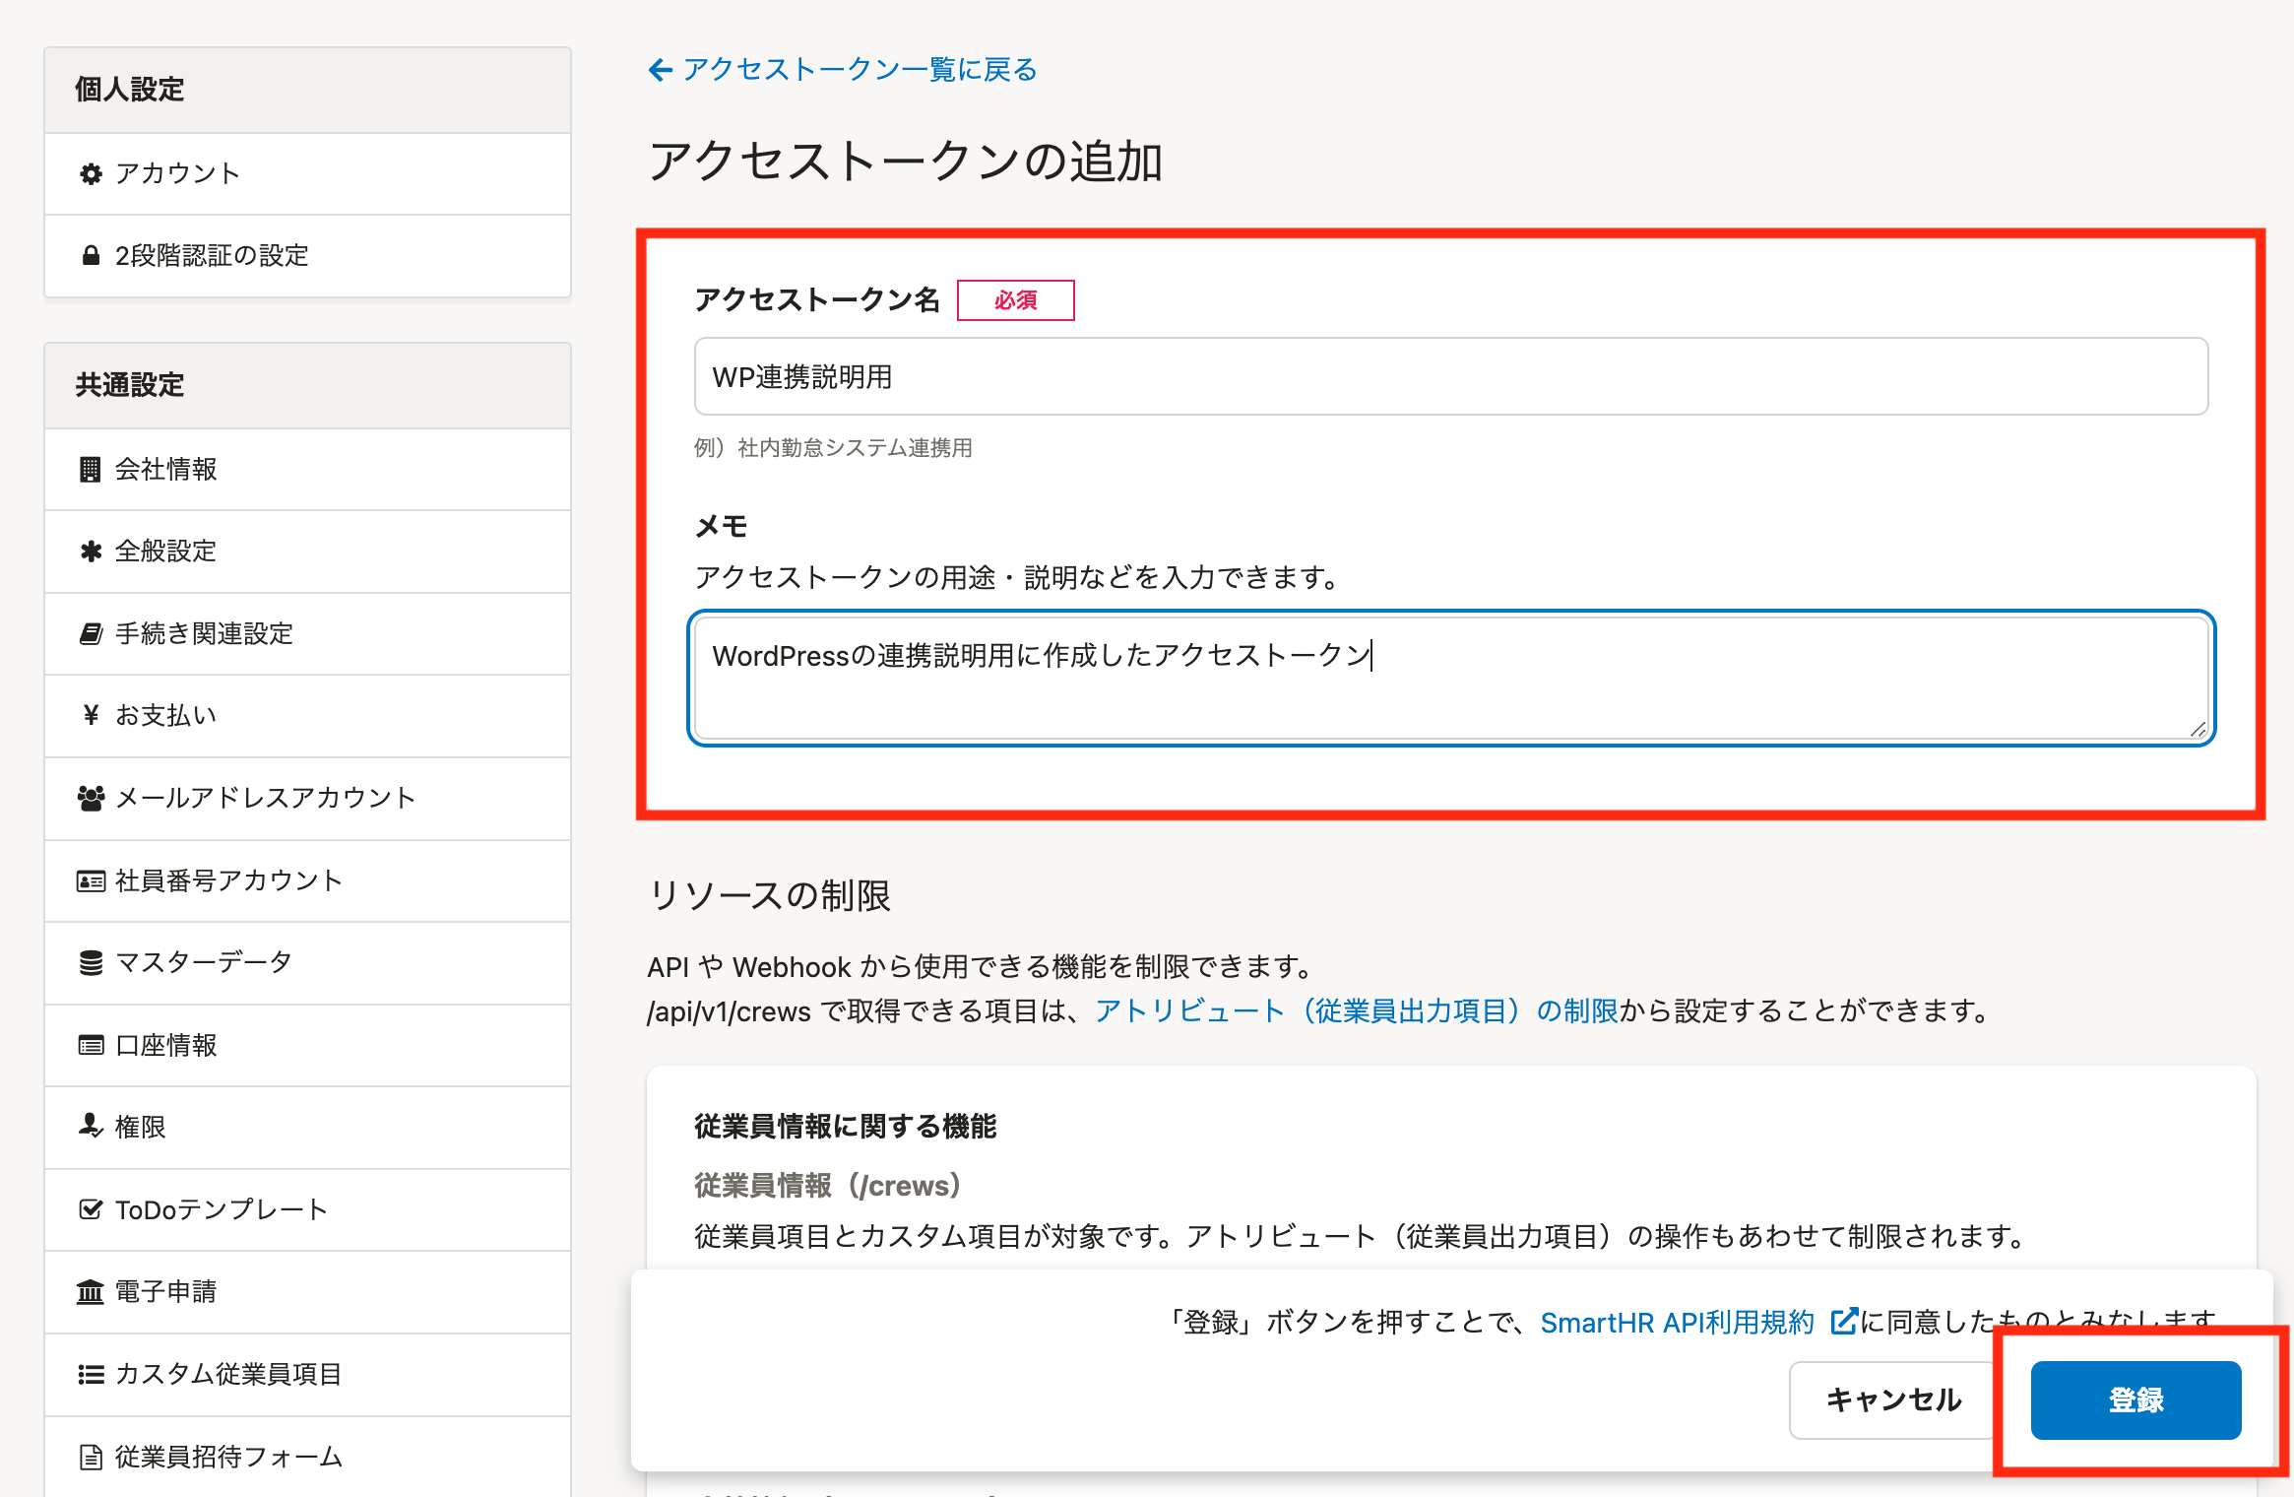
Task: Open 手続き関連設定 in the sidebar
Action: coord(204,634)
